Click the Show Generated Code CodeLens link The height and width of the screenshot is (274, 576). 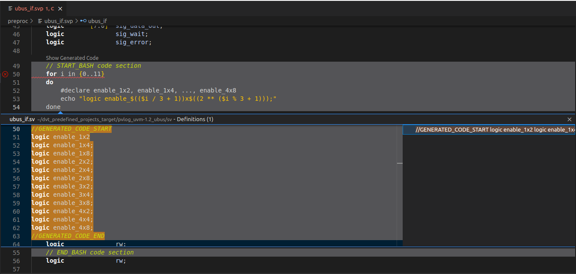72,58
